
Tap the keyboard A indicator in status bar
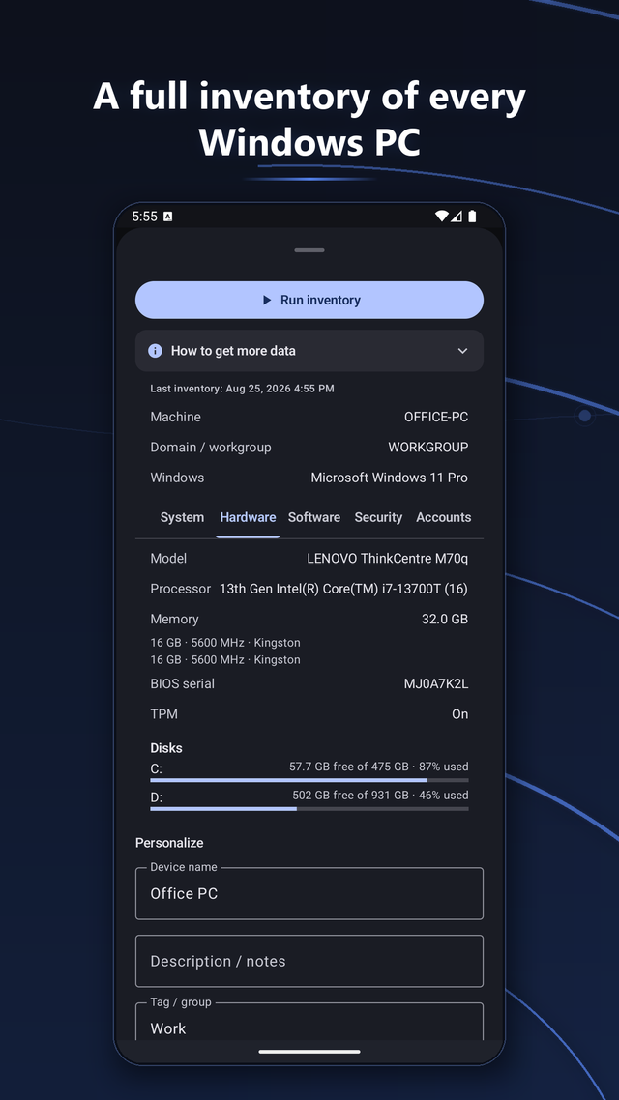coord(167,217)
